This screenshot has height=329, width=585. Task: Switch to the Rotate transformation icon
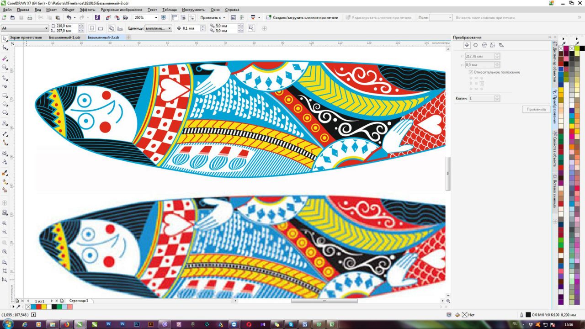click(x=475, y=45)
